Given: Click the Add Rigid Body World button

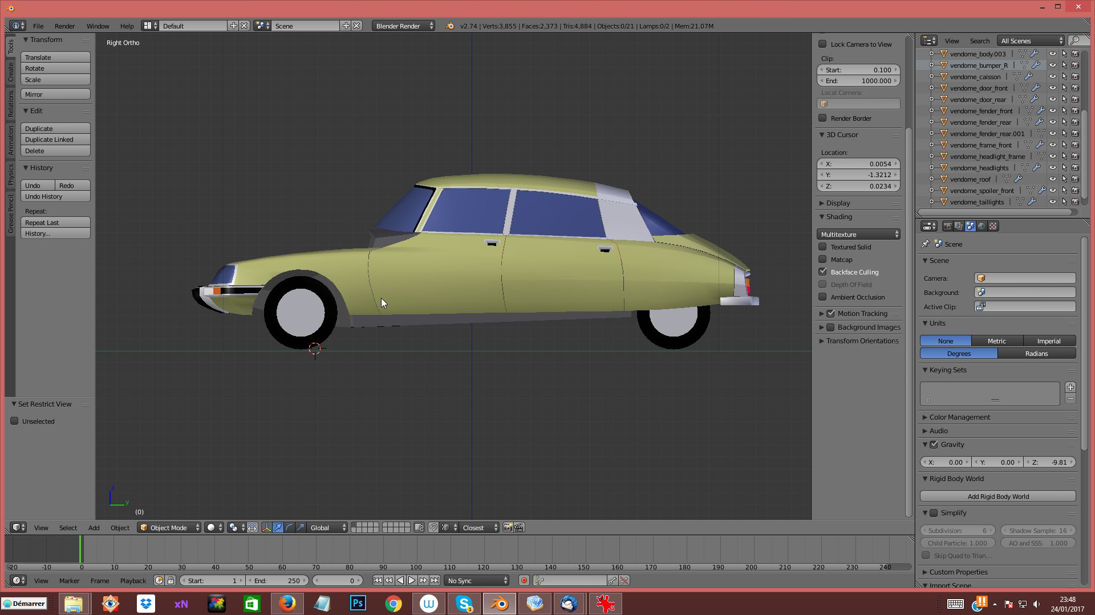Looking at the screenshot, I should pyautogui.click(x=997, y=496).
